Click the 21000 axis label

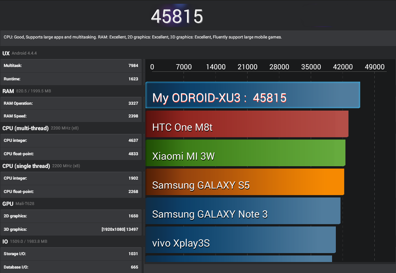[247, 67]
